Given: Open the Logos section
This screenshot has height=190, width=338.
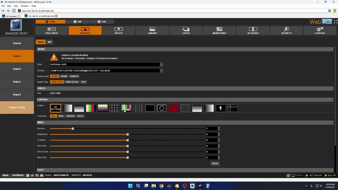Looking at the screenshot, I should [186, 30].
